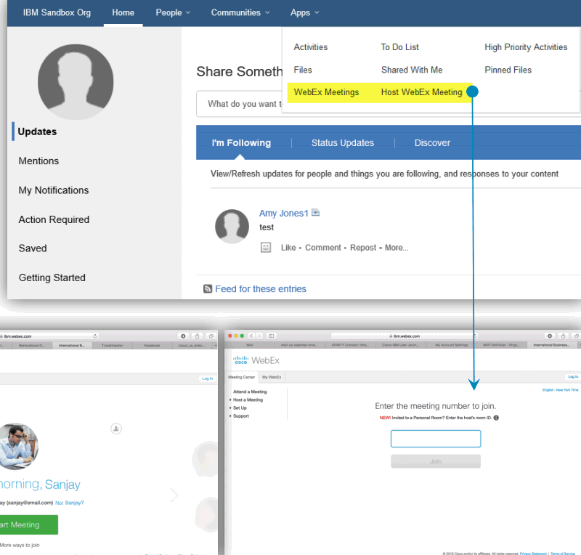The height and width of the screenshot is (555, 581).
Task: Click the greyed Join button
Action: (436, 461)
